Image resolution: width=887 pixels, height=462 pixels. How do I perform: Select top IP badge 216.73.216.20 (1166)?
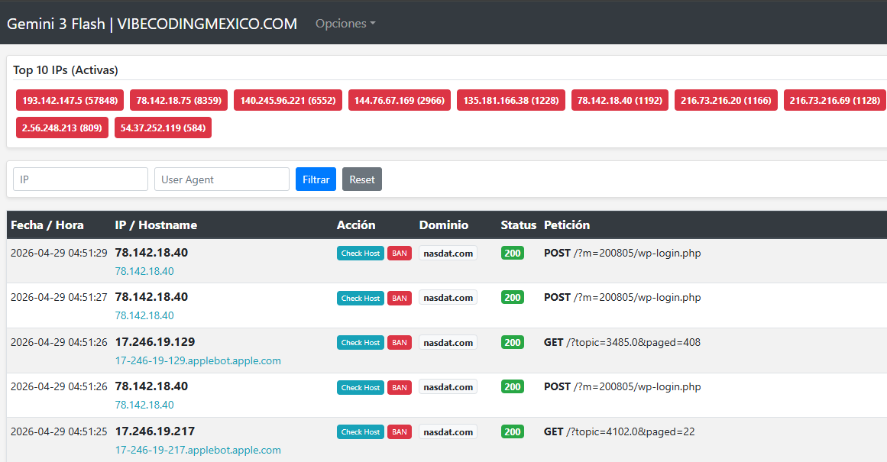726,100
